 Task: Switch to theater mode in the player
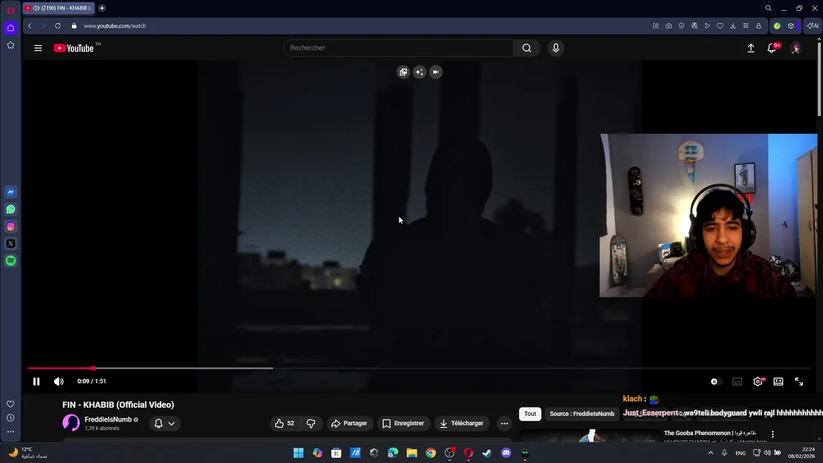click(779, 381)
